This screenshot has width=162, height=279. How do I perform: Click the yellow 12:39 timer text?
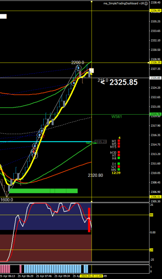(116, 173)
